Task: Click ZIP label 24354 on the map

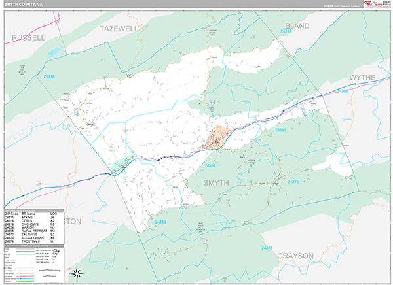Action: point(210,165)
